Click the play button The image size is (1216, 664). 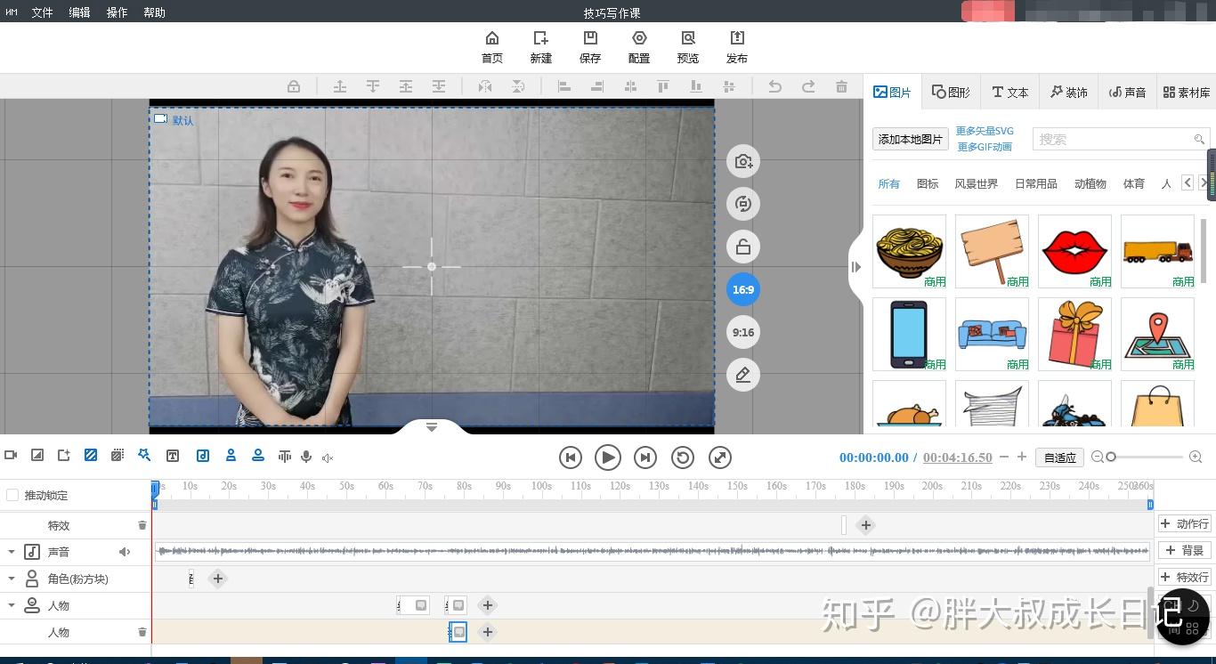click(x=607, y=458)
